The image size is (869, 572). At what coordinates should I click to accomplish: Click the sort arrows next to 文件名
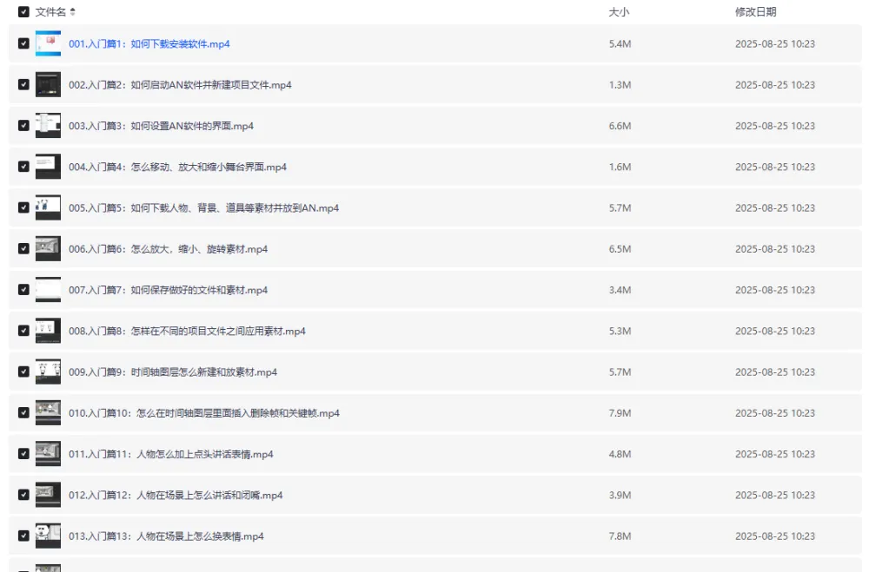click(x=74, y=13)
